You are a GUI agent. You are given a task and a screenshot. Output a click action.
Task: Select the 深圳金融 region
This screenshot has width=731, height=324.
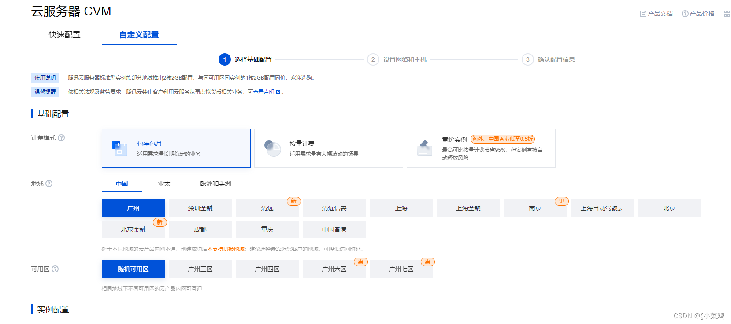point(200,208)
